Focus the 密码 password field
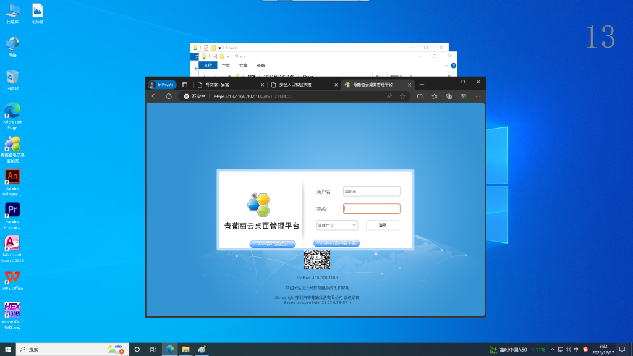Image resolution: width=633 pixels, height=356 pixels. [372, 209]
